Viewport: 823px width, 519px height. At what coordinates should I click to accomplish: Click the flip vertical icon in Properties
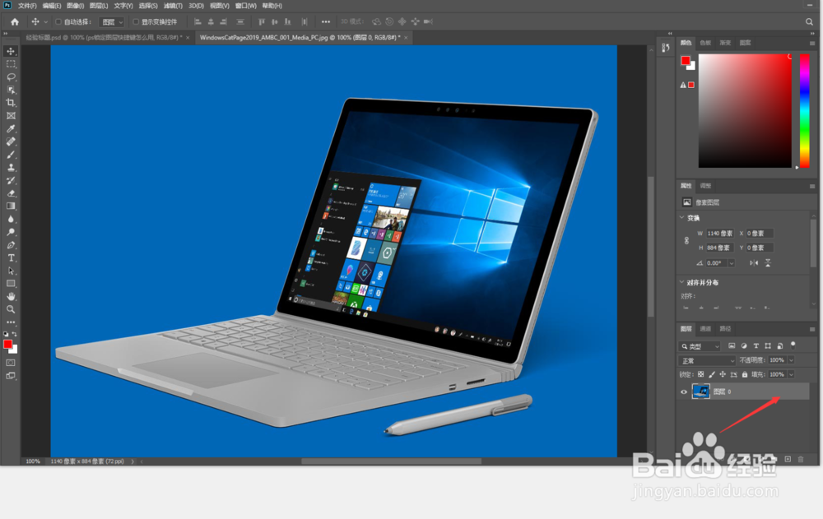click(767, 263)
